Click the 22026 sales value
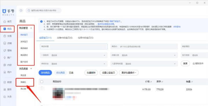Screen dimensions: 208x106 189,89
